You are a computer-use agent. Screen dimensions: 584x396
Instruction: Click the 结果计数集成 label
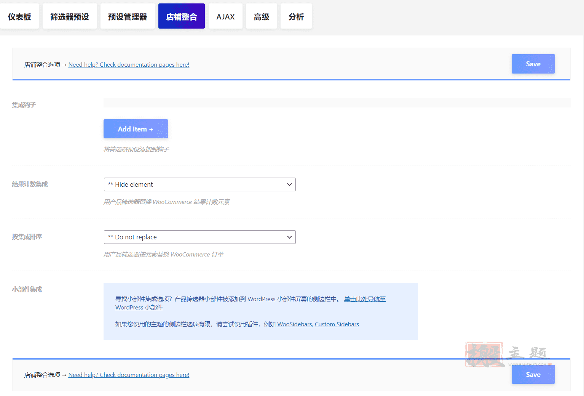pyautogui.click(x=30, y=184)
